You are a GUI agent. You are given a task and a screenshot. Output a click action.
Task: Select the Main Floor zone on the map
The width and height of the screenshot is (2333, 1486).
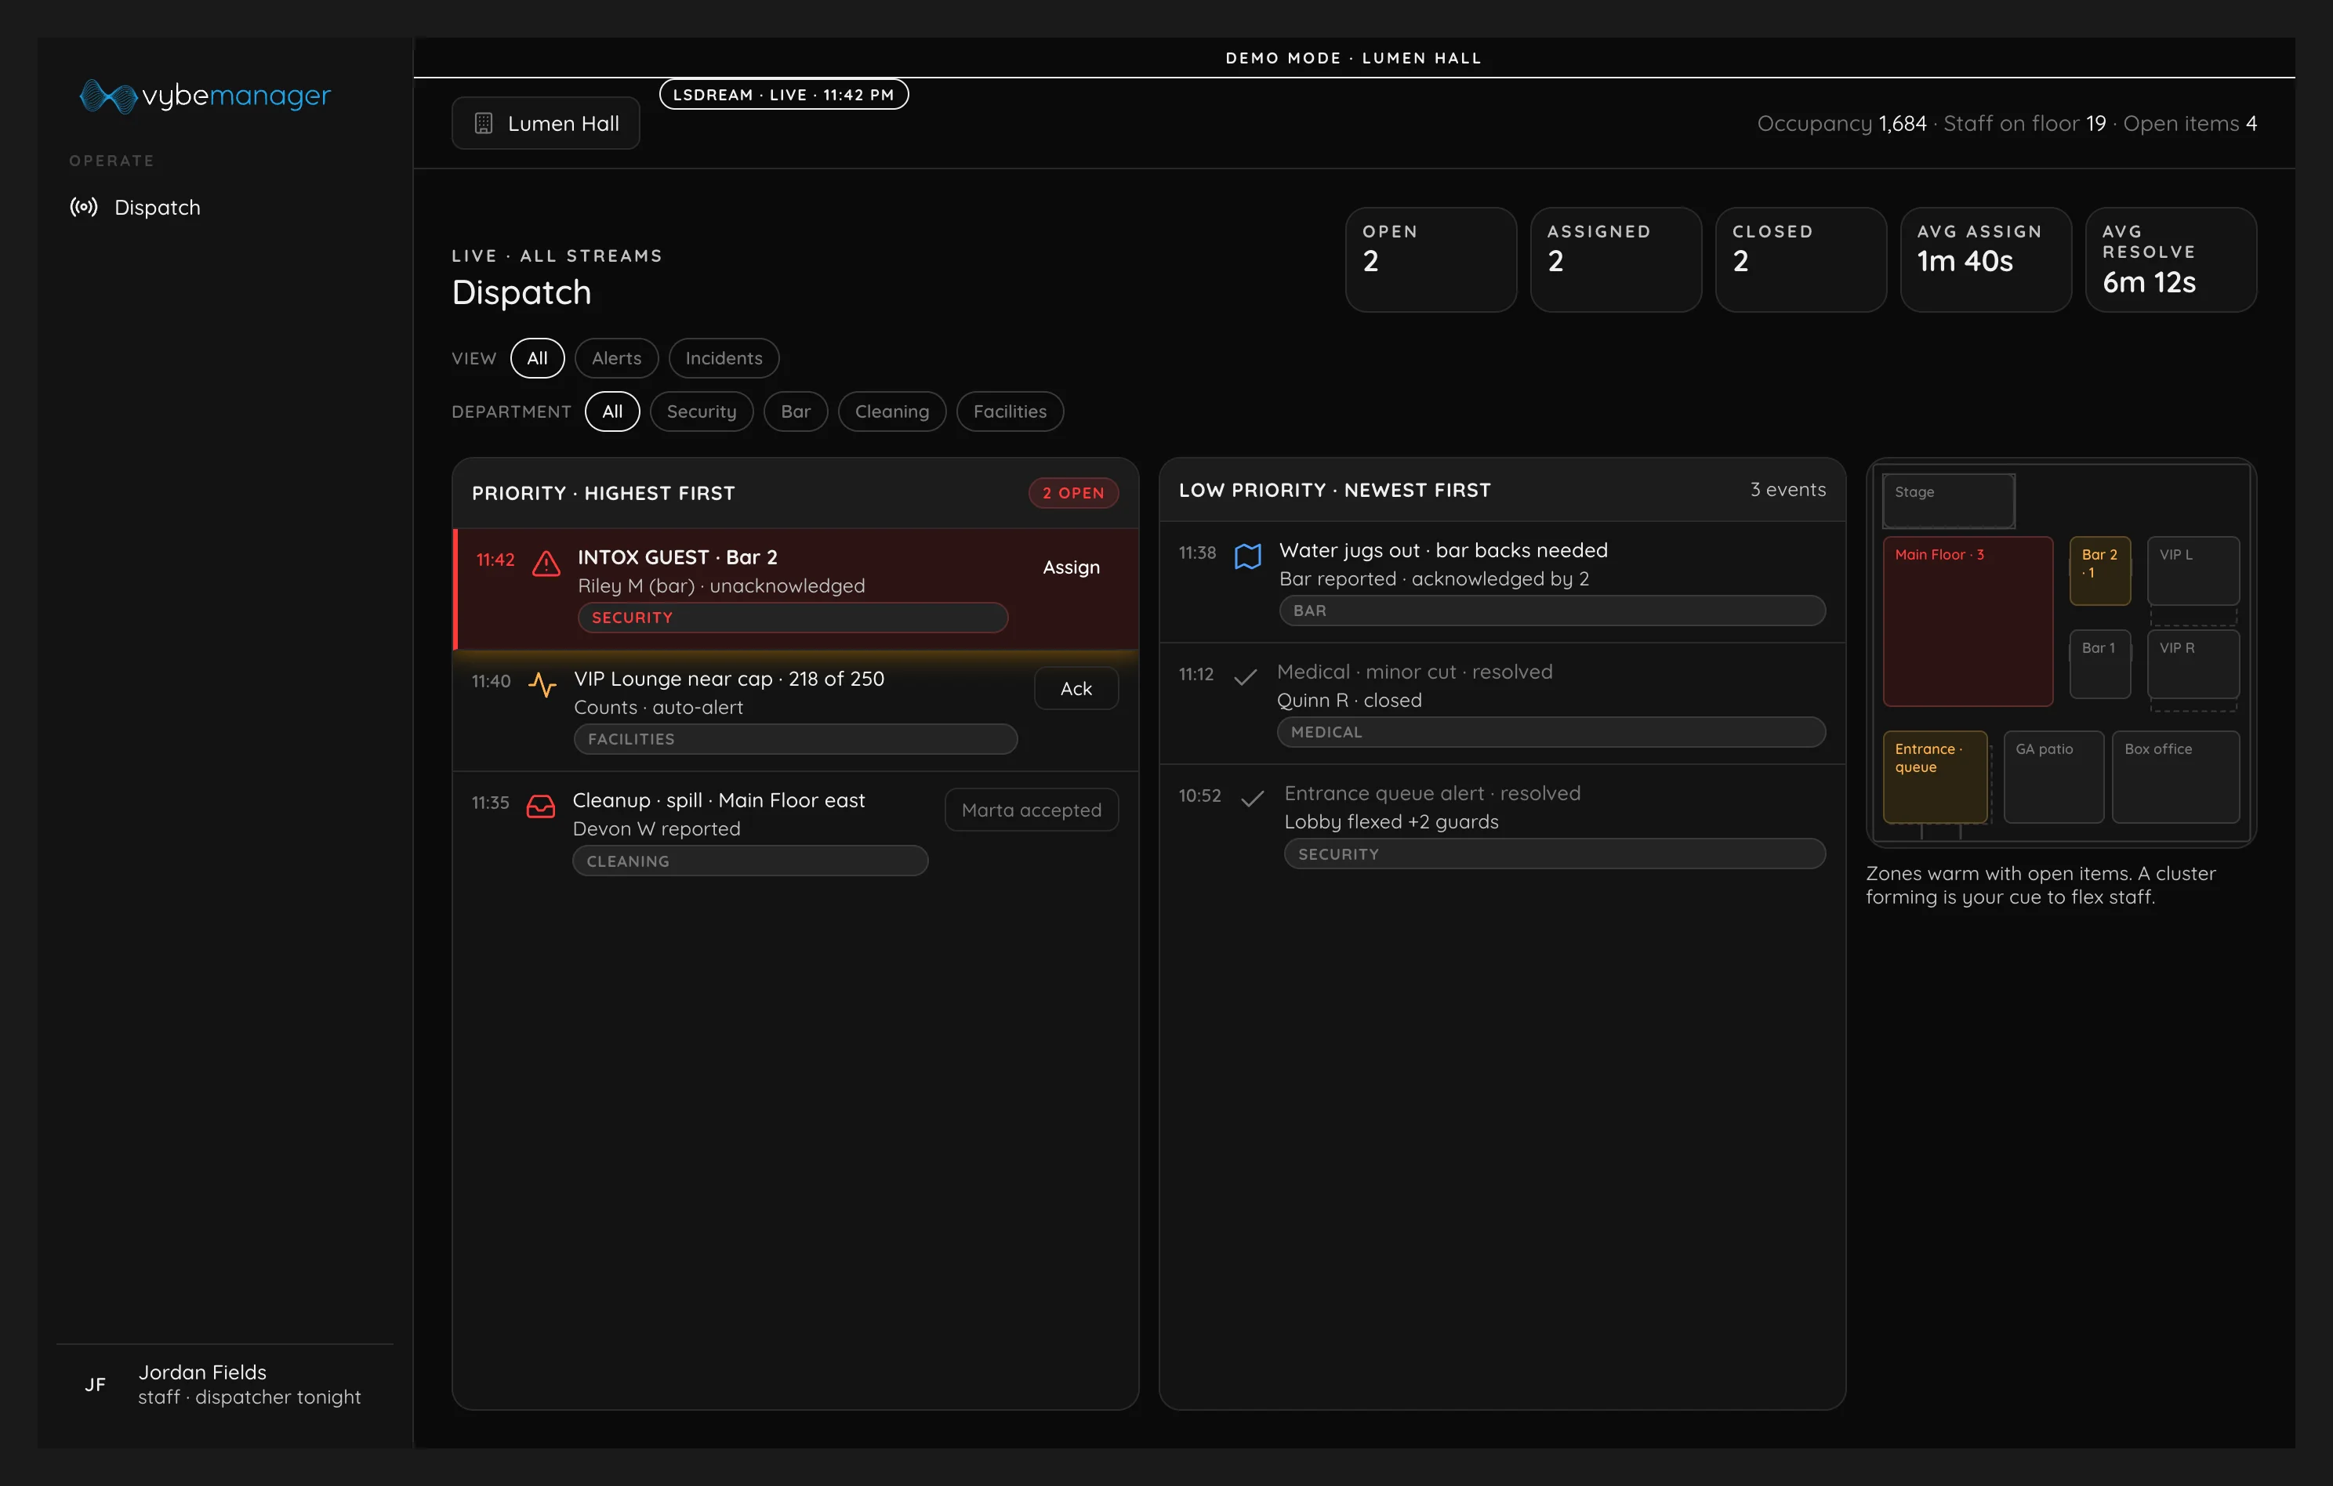pyautogui.click(x=1967, y=621)
